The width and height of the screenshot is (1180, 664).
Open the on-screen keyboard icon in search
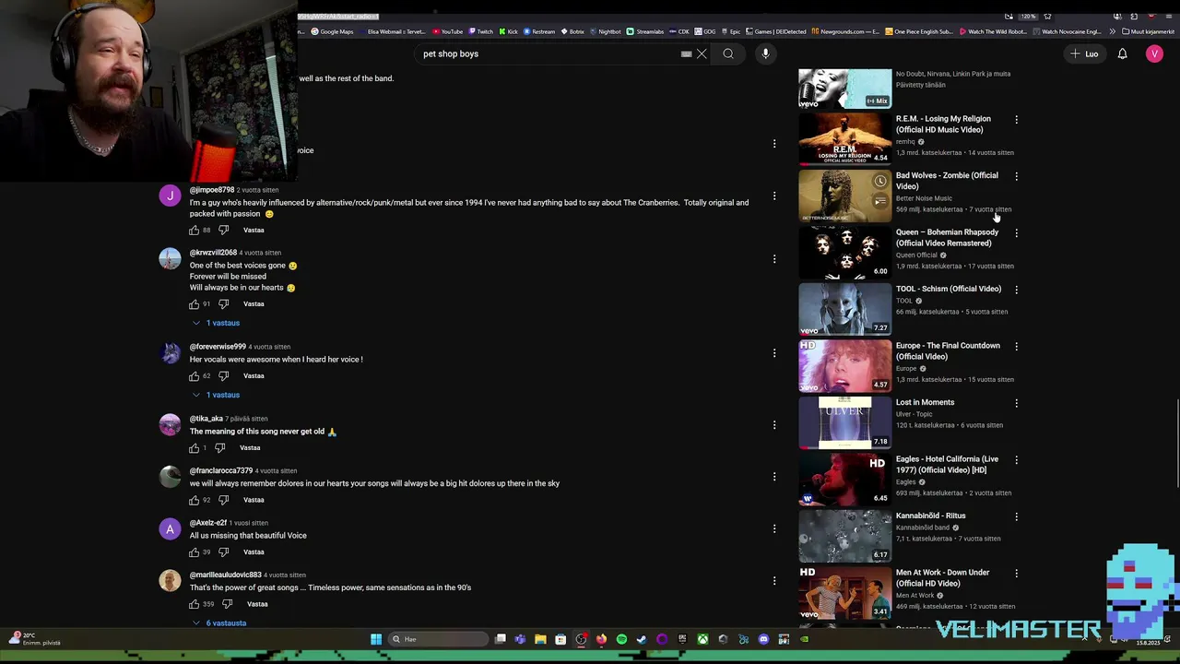point(686,53)
